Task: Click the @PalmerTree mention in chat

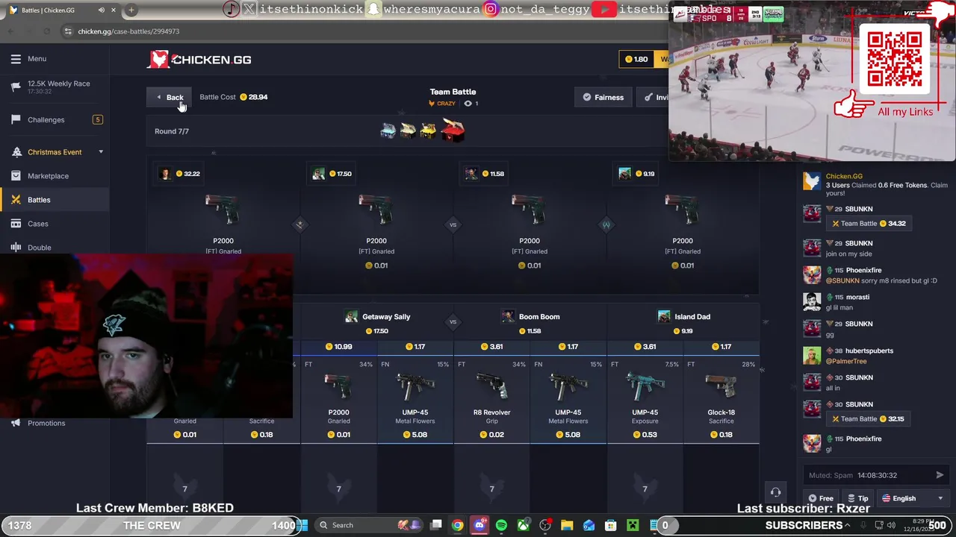Action: tap(845, 361)
